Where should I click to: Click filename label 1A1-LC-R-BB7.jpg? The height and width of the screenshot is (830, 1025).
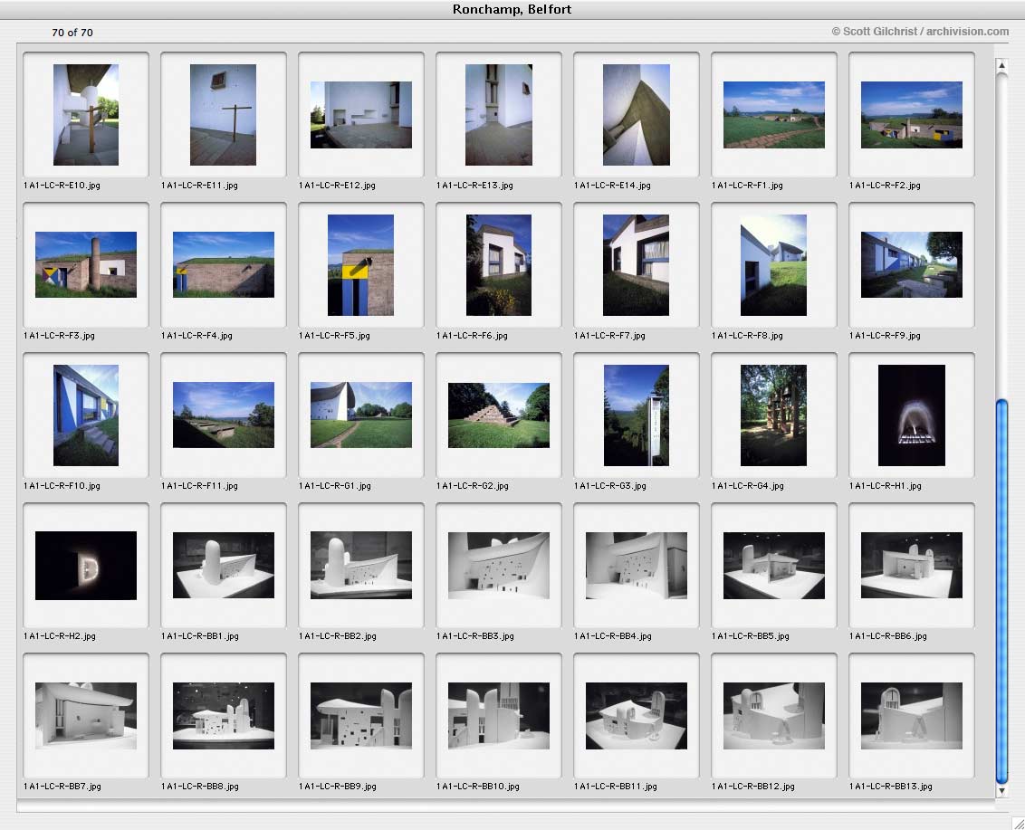click(62, 787)
